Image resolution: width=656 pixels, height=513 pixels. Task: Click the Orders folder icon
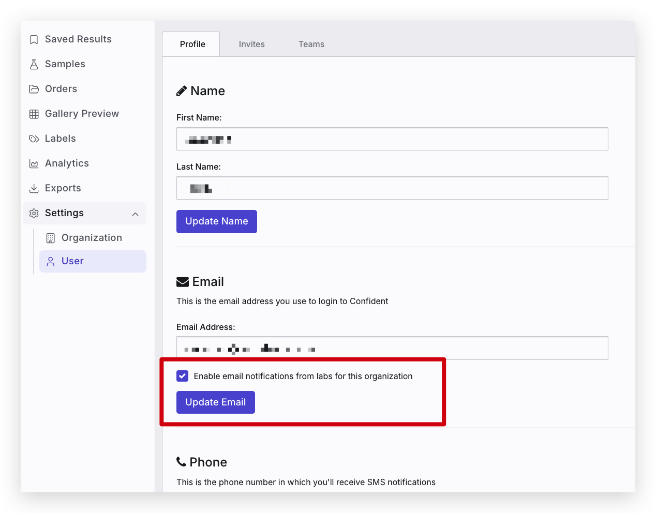point(34,89)
